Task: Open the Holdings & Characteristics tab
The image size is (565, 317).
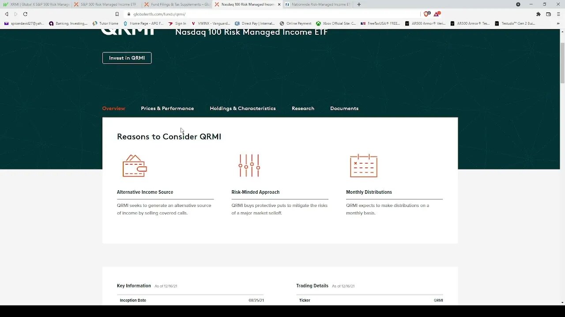Action: (x=243, y=108)
